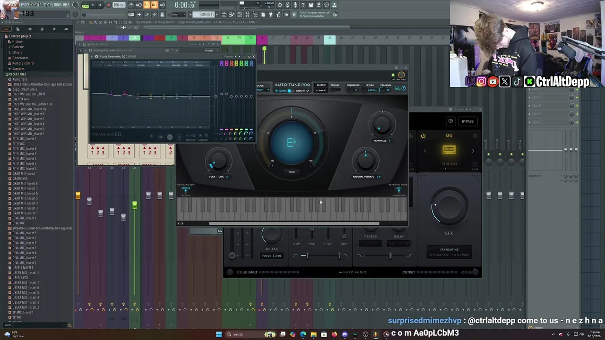Open Discord from the taskbar
Screen dimensions: 605x340
pyautogui.click(x=345, y=334)
